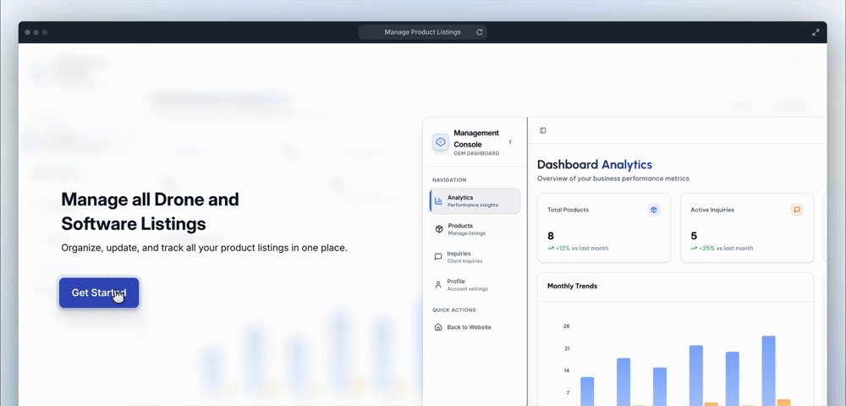The height and width of the screenshot is (406, 846).
Task: Click the Analytics bar chart icon
Action: 438,201
